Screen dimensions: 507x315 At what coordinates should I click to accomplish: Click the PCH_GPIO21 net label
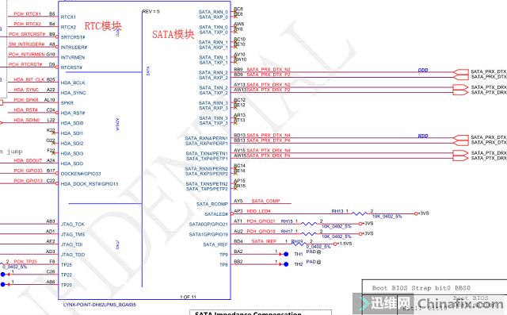261,221
